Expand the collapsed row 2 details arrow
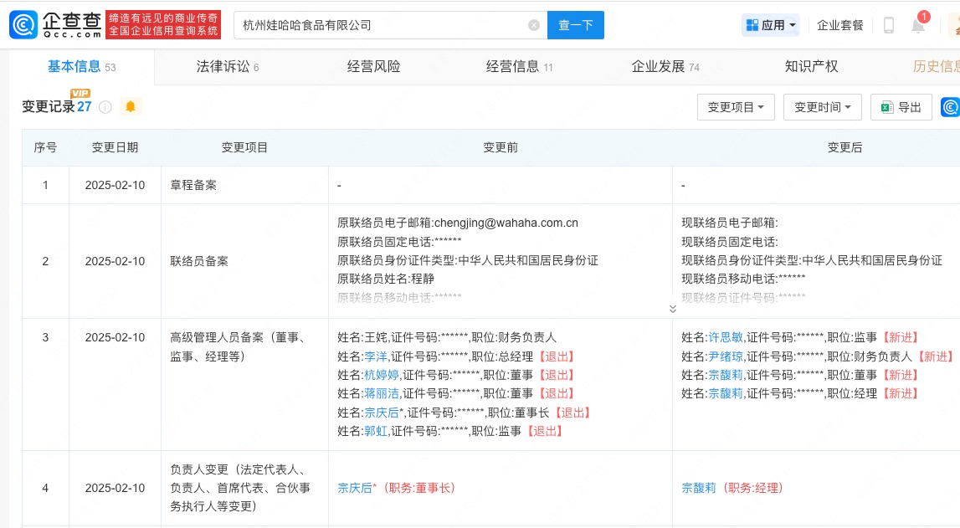This screenshot has width=960, height=528. click(672, 309)
